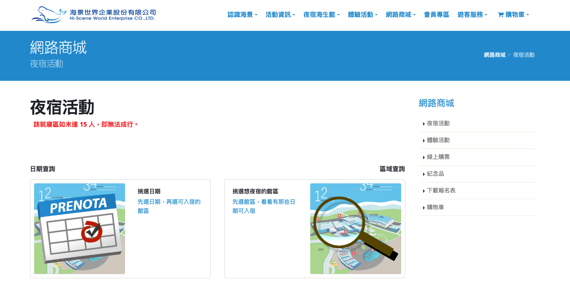Open the shopping cart icon menu
This screenshot has width=570, height=295.
click(513, 15)
